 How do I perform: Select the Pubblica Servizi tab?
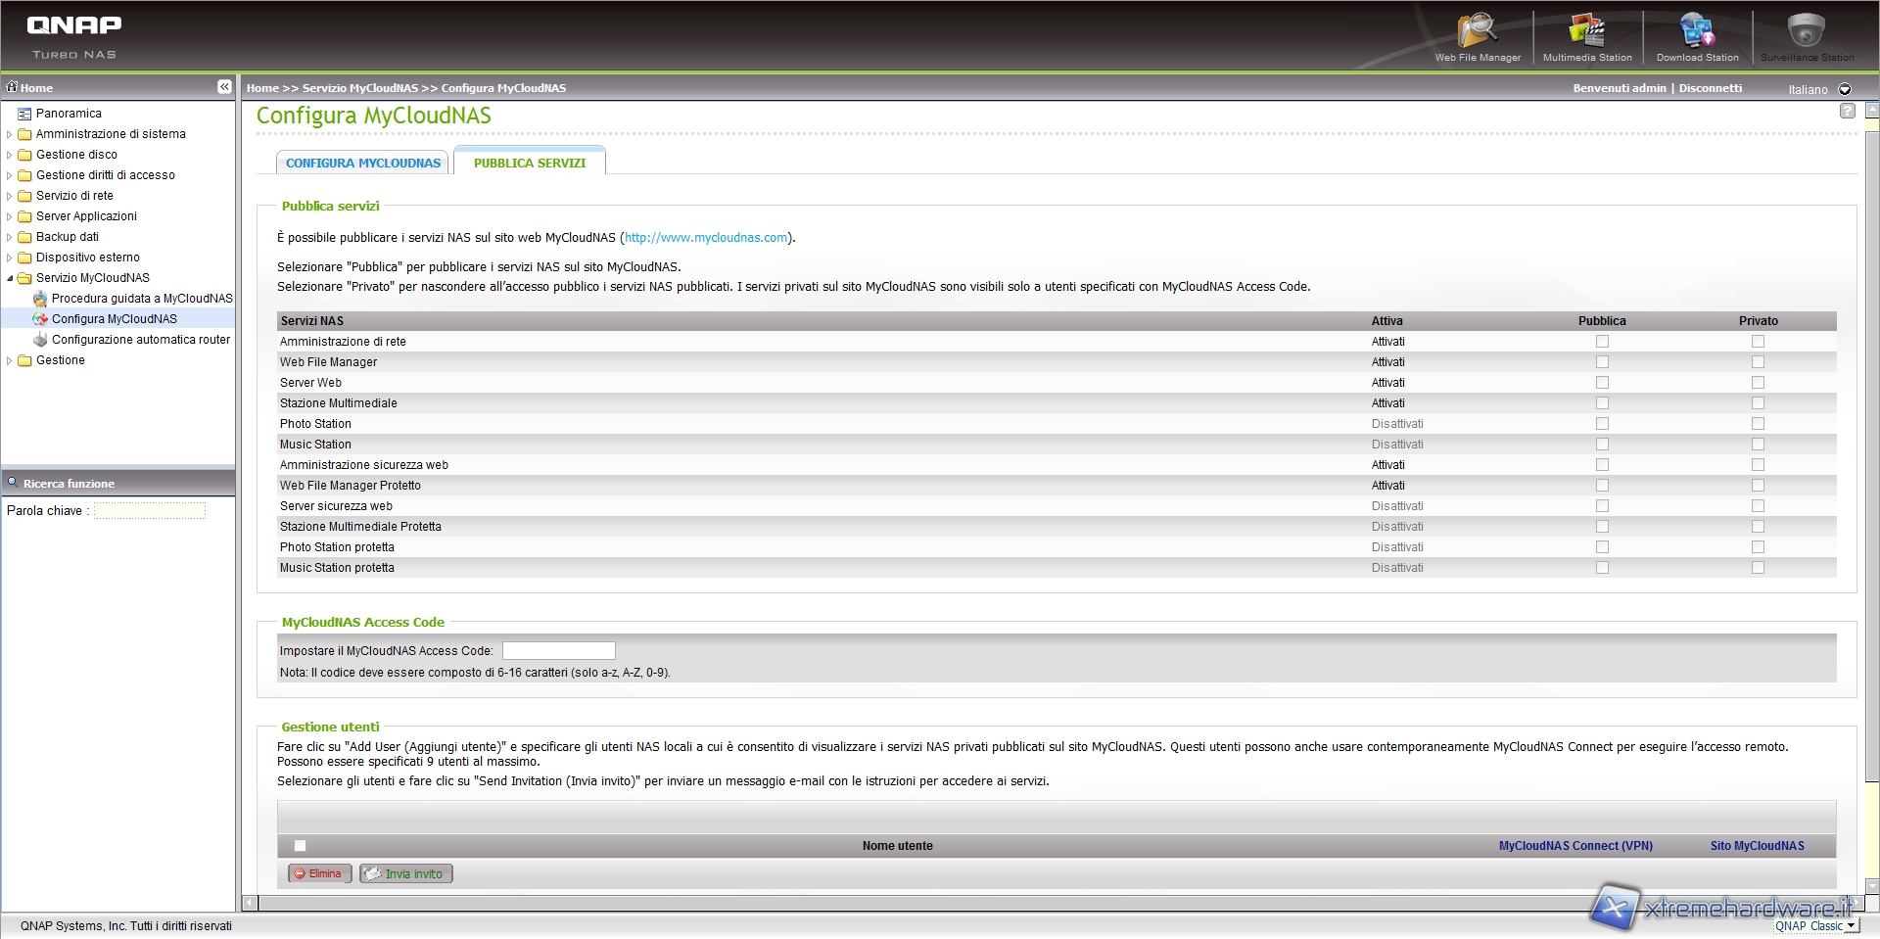[x=529, y=164]
